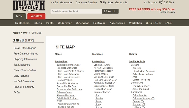
Task: Open The Whole Story link
Action: [x=141, y=86]
